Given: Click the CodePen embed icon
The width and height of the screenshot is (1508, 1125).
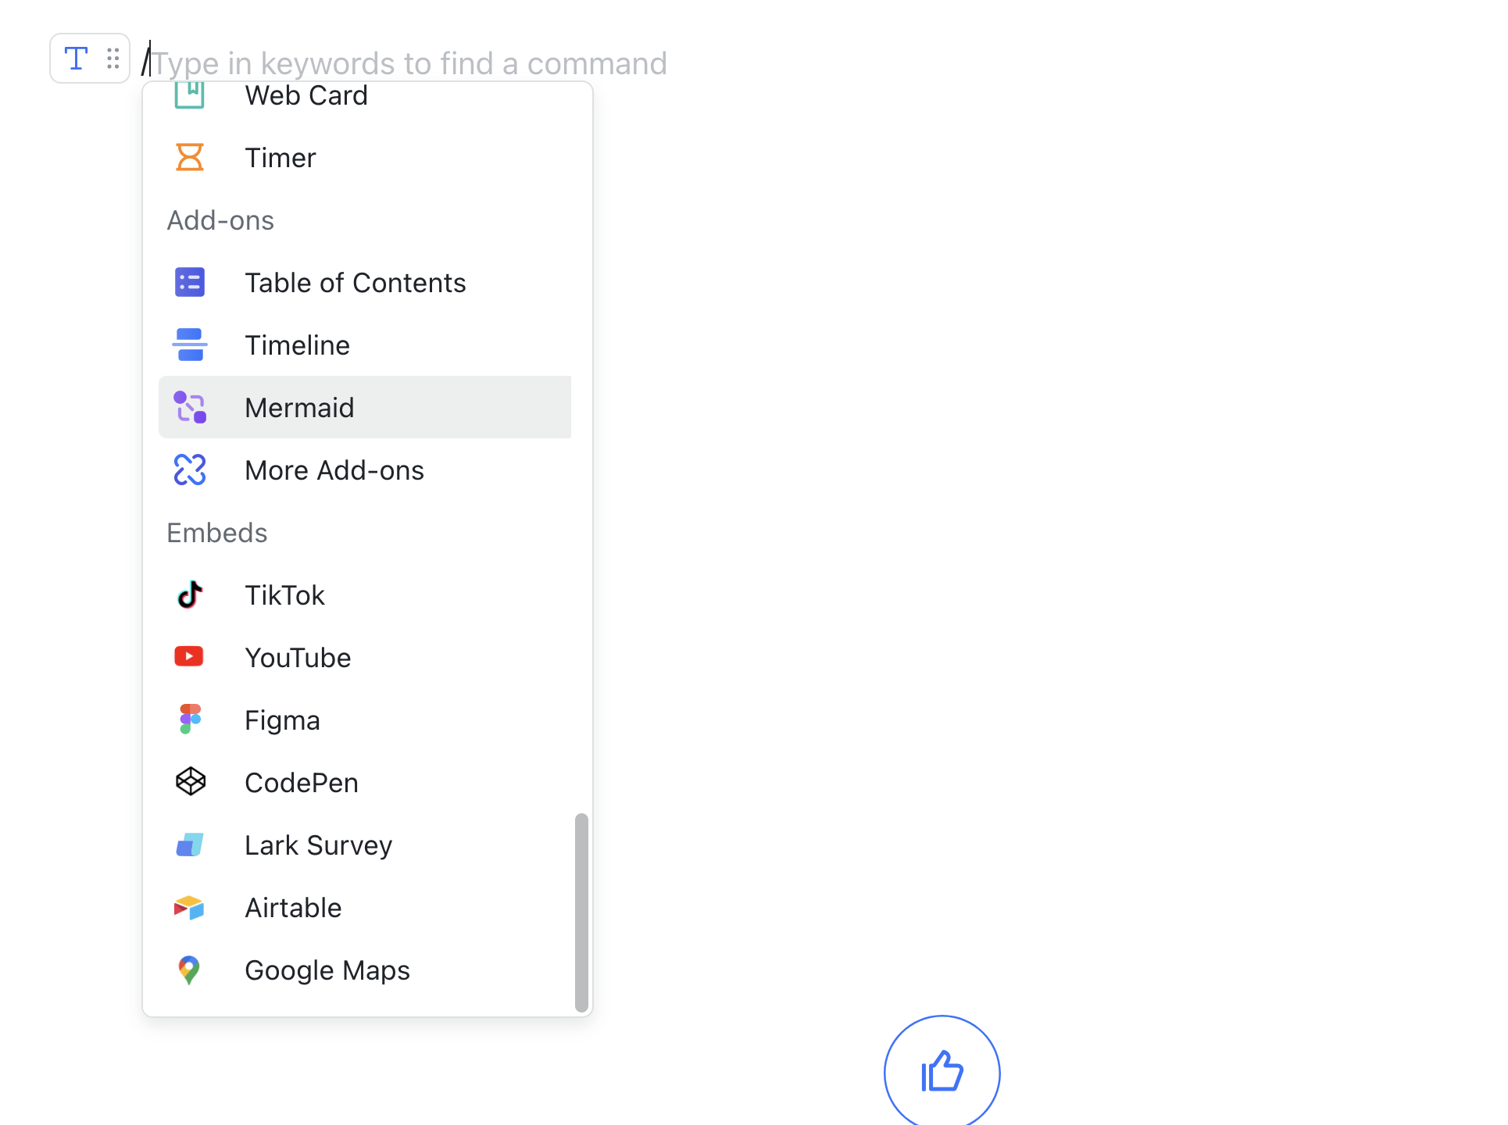Looking at the screenshot, I should pos(189,782).
